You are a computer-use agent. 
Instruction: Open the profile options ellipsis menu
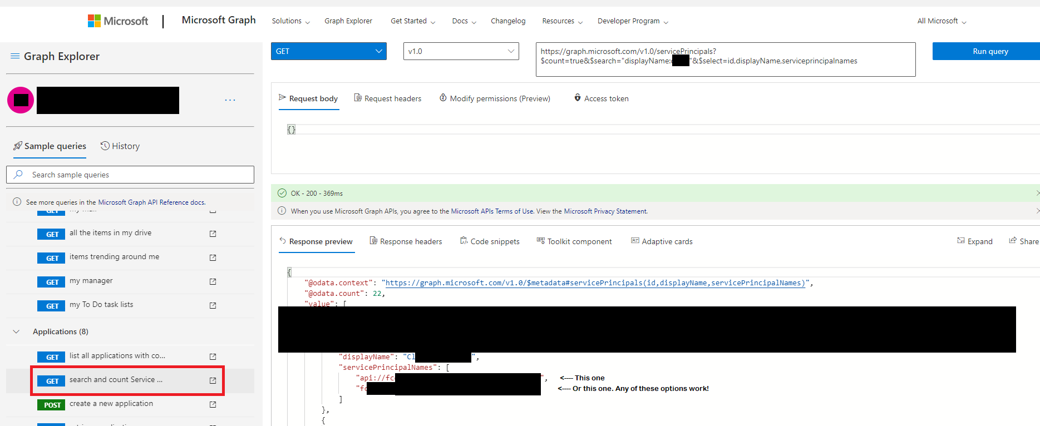click(x=230, y=100)
